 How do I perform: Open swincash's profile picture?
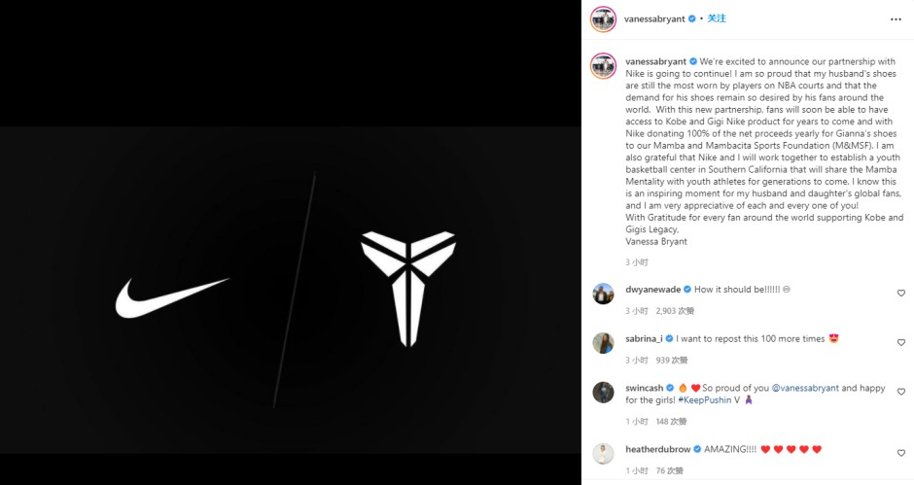click(x=604, y=392)
